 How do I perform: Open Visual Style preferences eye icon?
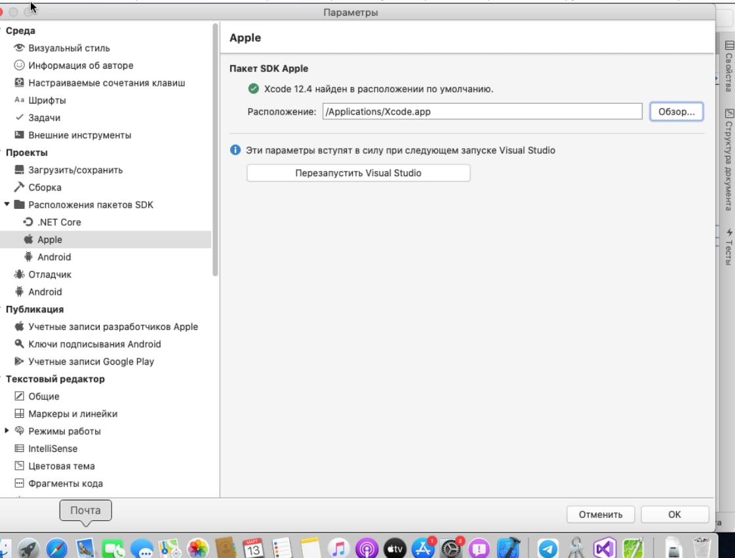pos(19,48)
